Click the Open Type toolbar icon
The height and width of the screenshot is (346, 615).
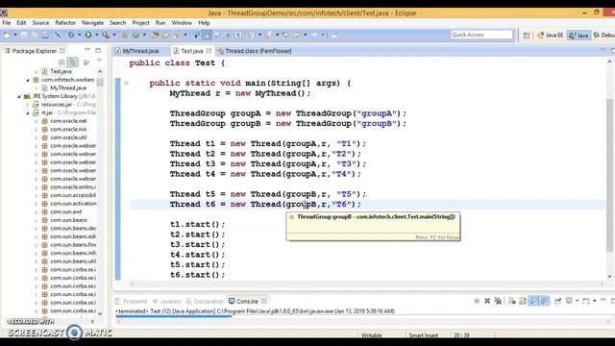tap(155, 35)
